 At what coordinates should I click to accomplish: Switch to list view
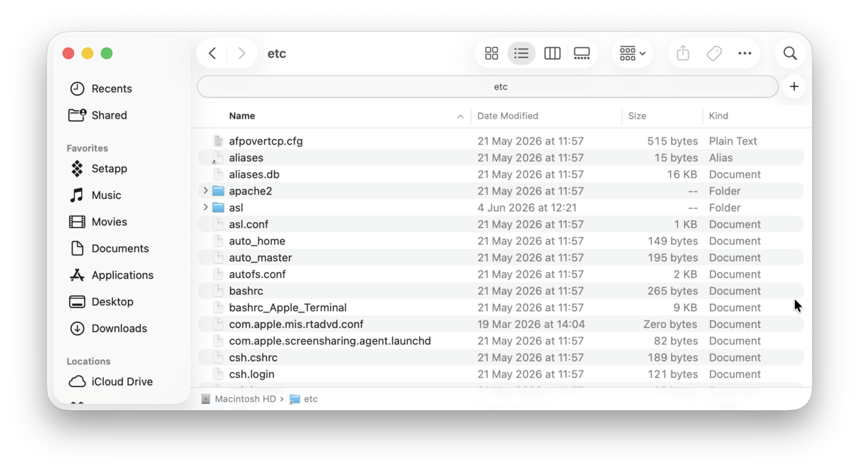pyautogui.click(x=521, y=54)
